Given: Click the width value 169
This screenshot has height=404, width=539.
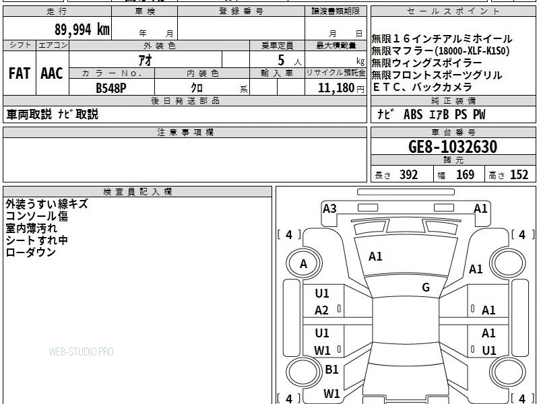Looking at the screenshot, I should click(465, 175).
